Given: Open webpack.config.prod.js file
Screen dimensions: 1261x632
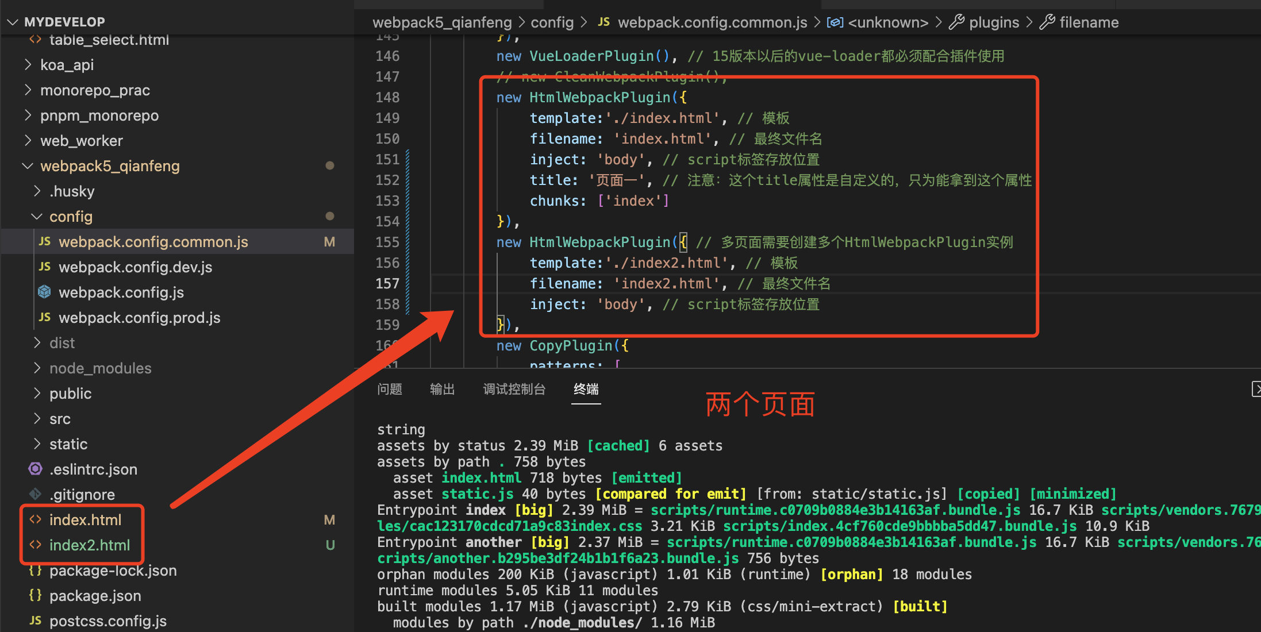Looking at the screenshot, I should pos(139,318).
